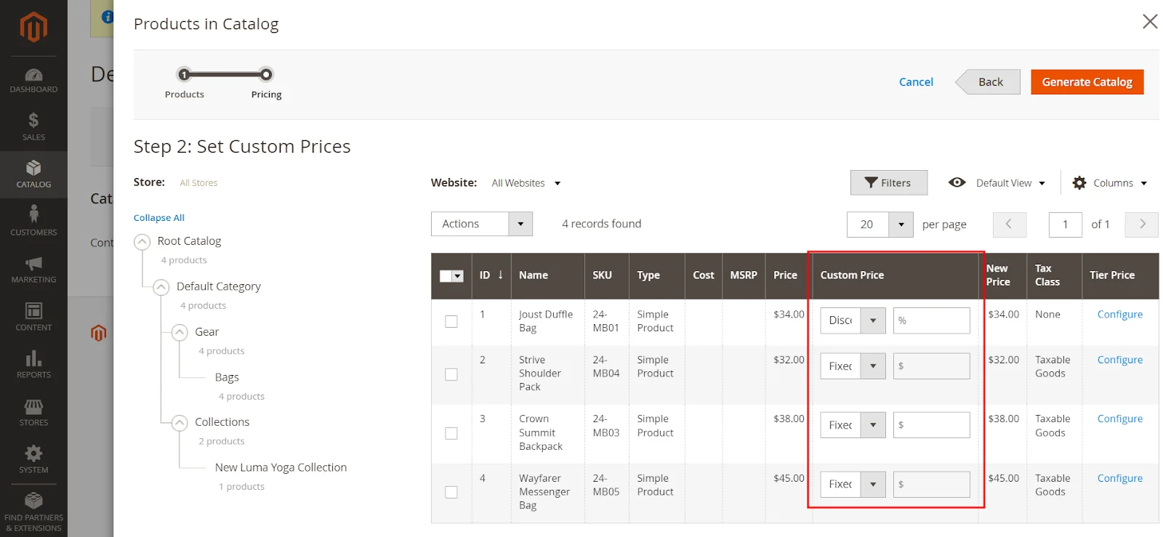Go to the previous page arrow
The height and width of the screenshot is (537, 1163).
tap(1009, 225)
